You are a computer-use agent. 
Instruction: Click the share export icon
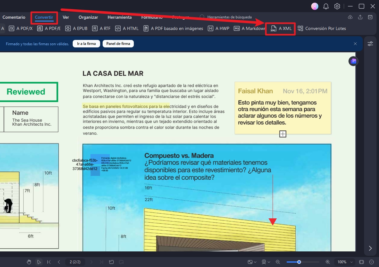click(x=360, y=17)
